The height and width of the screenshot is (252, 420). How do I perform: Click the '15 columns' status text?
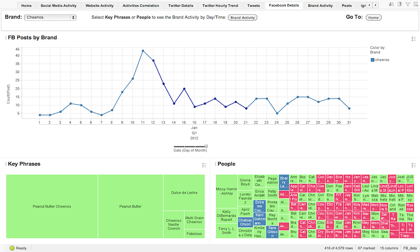click(x=389, y=248)
